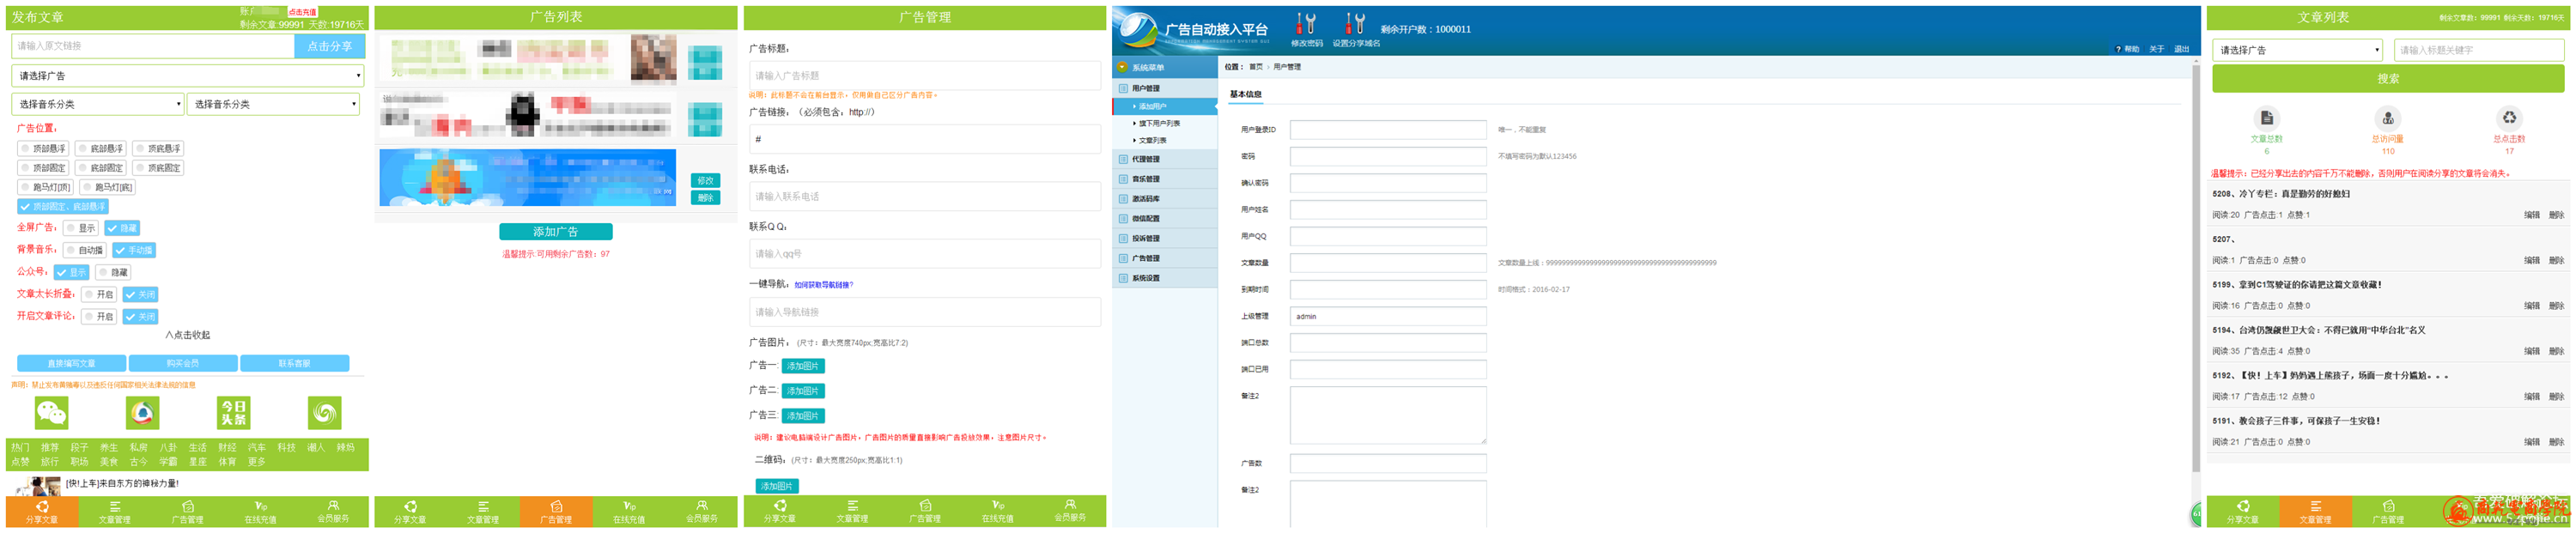Image resolution: width=2576 pixels, height=533 pixels.
Task: Check the 顶部悬浮 ad position option
Action: click(44, 149)
